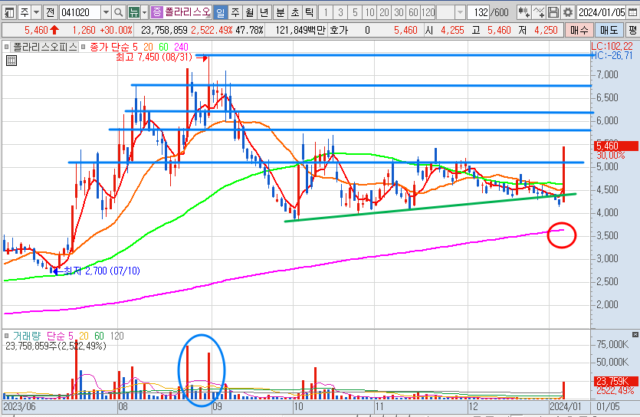This screenshot has width=640, height=417.
Task: Click the 폴라리스오피스 chart title label
Action: [45, 47]
